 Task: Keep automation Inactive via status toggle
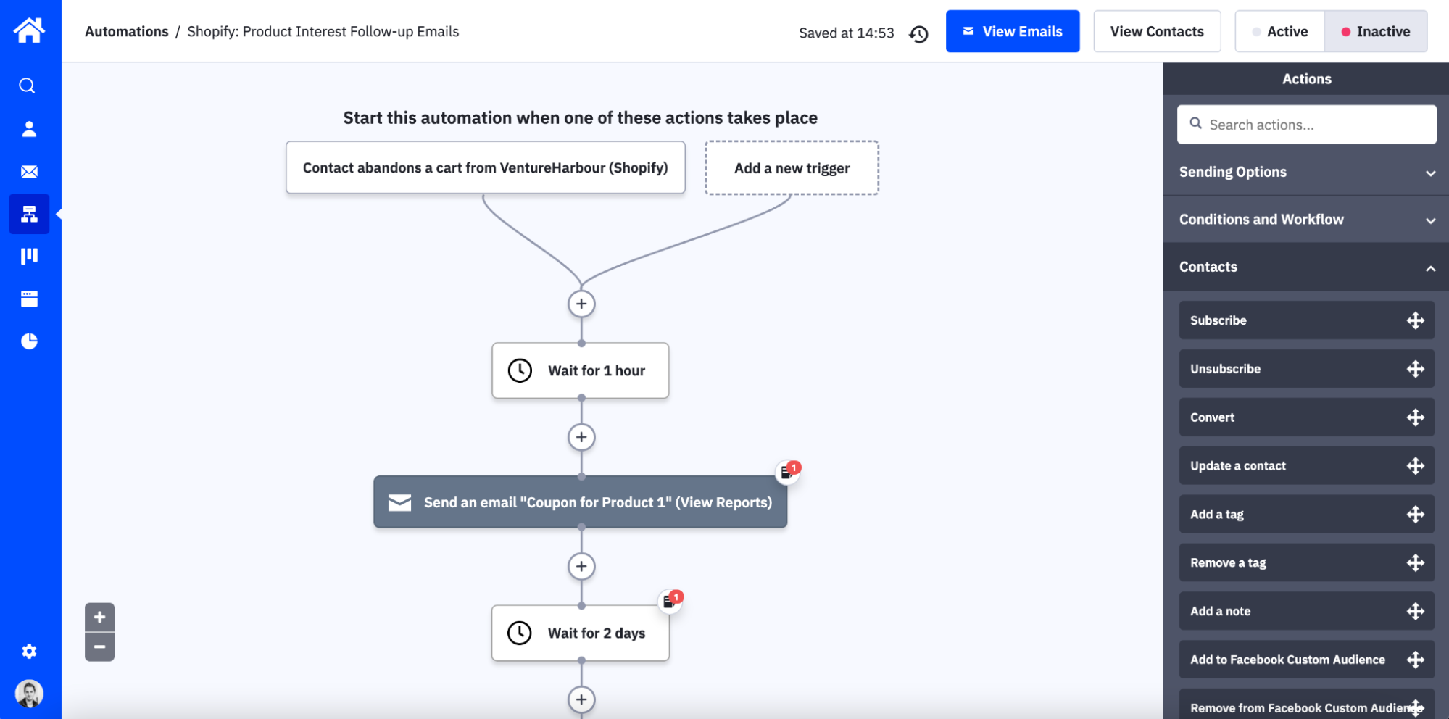coord(1376,31)
